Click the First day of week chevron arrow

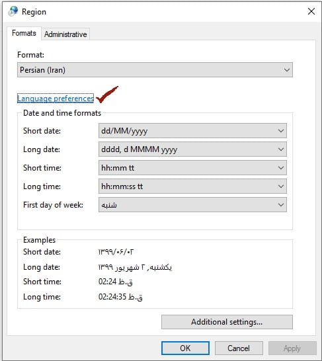click(x=280, y=205)
